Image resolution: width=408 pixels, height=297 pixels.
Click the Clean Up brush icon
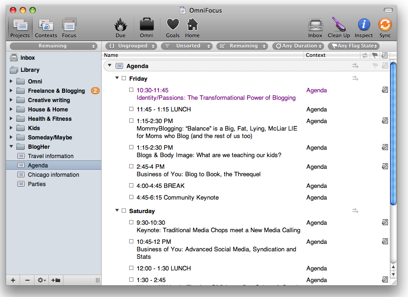click(339, 28)
